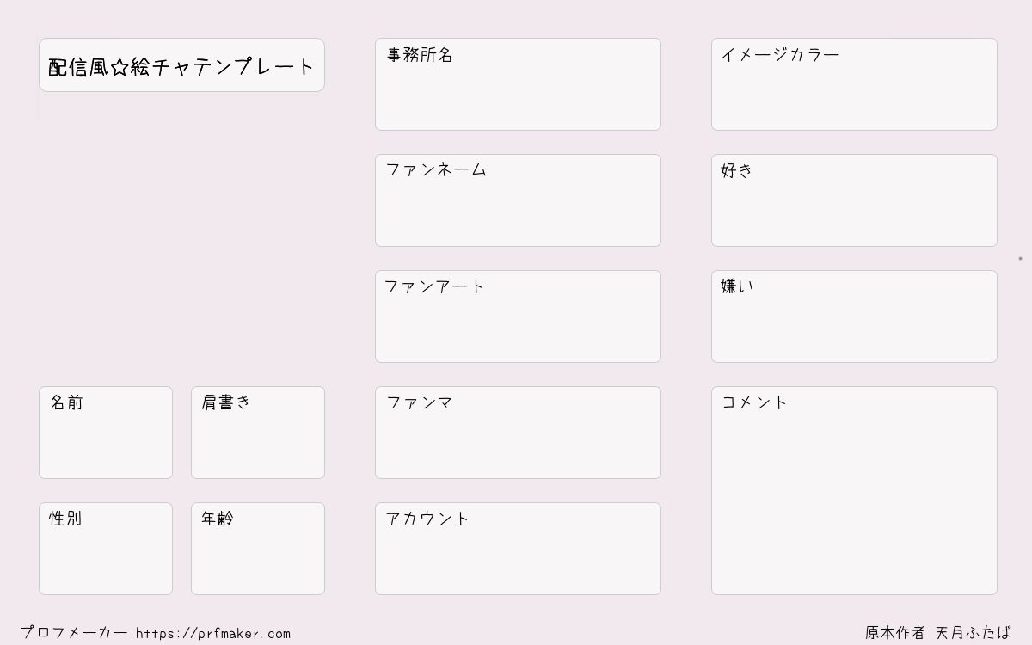The height and width of the screenshot is (645, 1032).
Task: Open the https://prfmaker.com link
Action: point(213,634)
